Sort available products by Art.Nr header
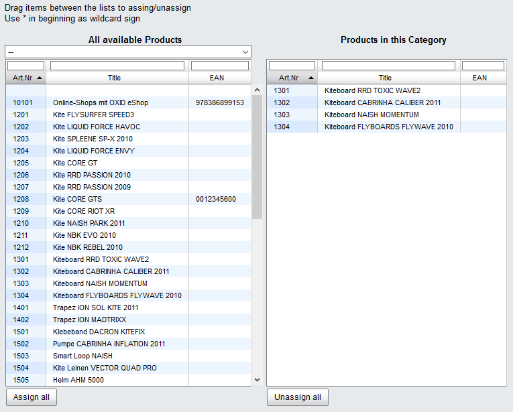The width and height of the screenshot is (513, 412). pyautogui.click(x=26, y=78)
